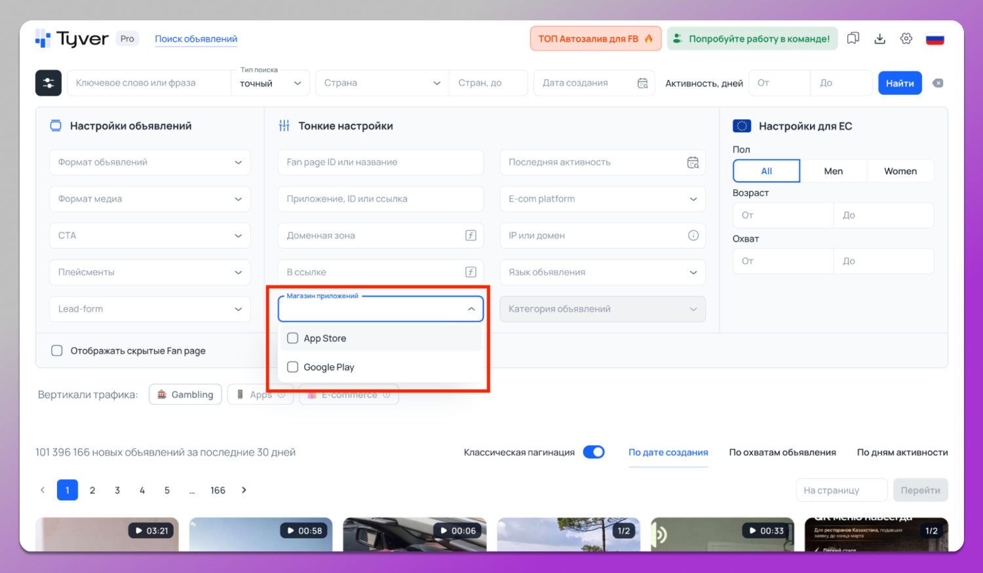Check the App Store checkbox

click(x=292, y=338)
